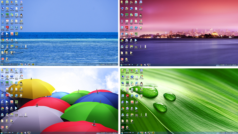Open Google Earth icon on ocean desktop
The image size is (238, 134).
(12, 8)
